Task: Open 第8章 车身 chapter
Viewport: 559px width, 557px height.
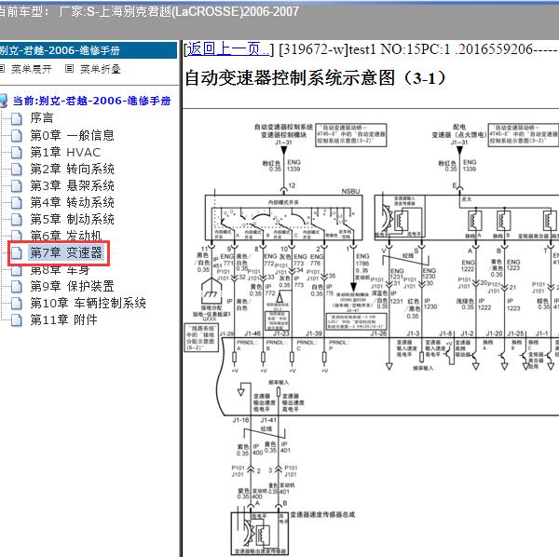Action: point(60,270)
